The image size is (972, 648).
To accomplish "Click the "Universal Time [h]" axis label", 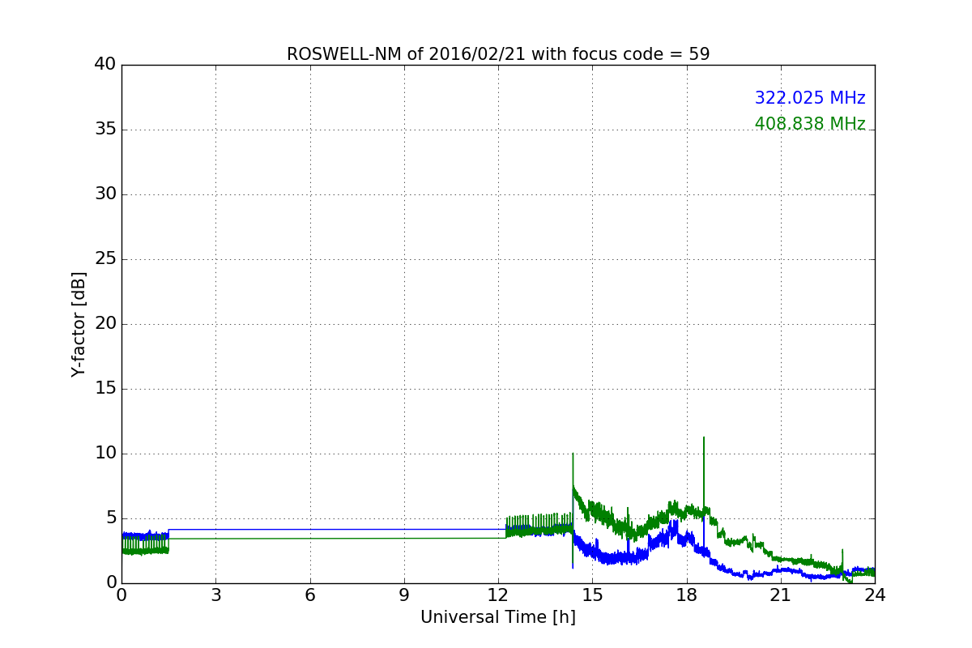I will (x=498, y=617).
